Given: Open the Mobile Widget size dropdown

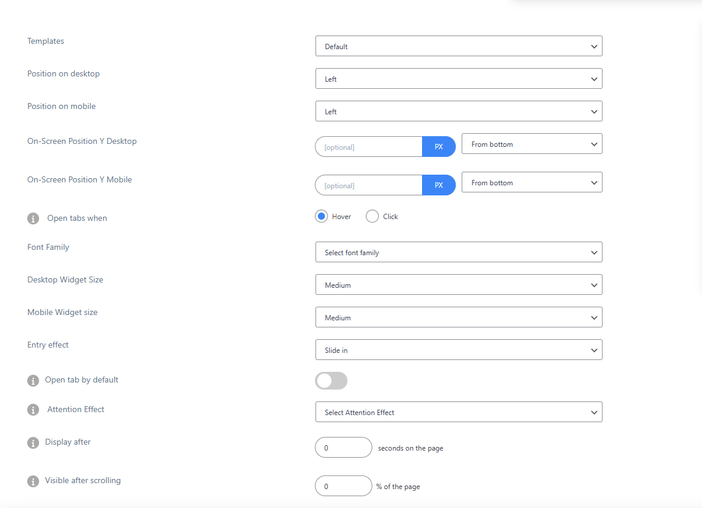Looking at the screenshot, I should pos(459,317).
